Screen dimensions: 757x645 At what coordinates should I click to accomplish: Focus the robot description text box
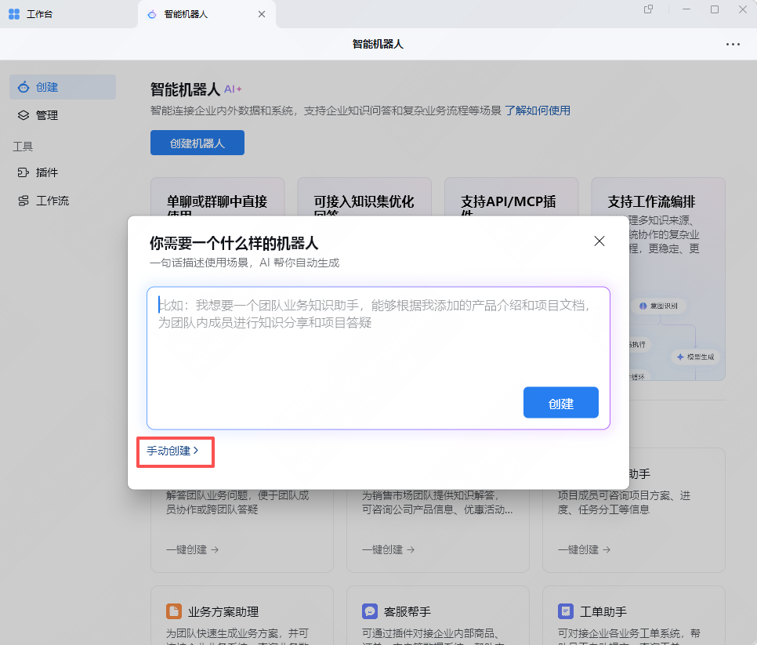click(378, 357)
